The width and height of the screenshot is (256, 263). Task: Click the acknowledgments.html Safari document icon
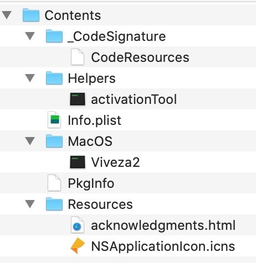[78, 225]
